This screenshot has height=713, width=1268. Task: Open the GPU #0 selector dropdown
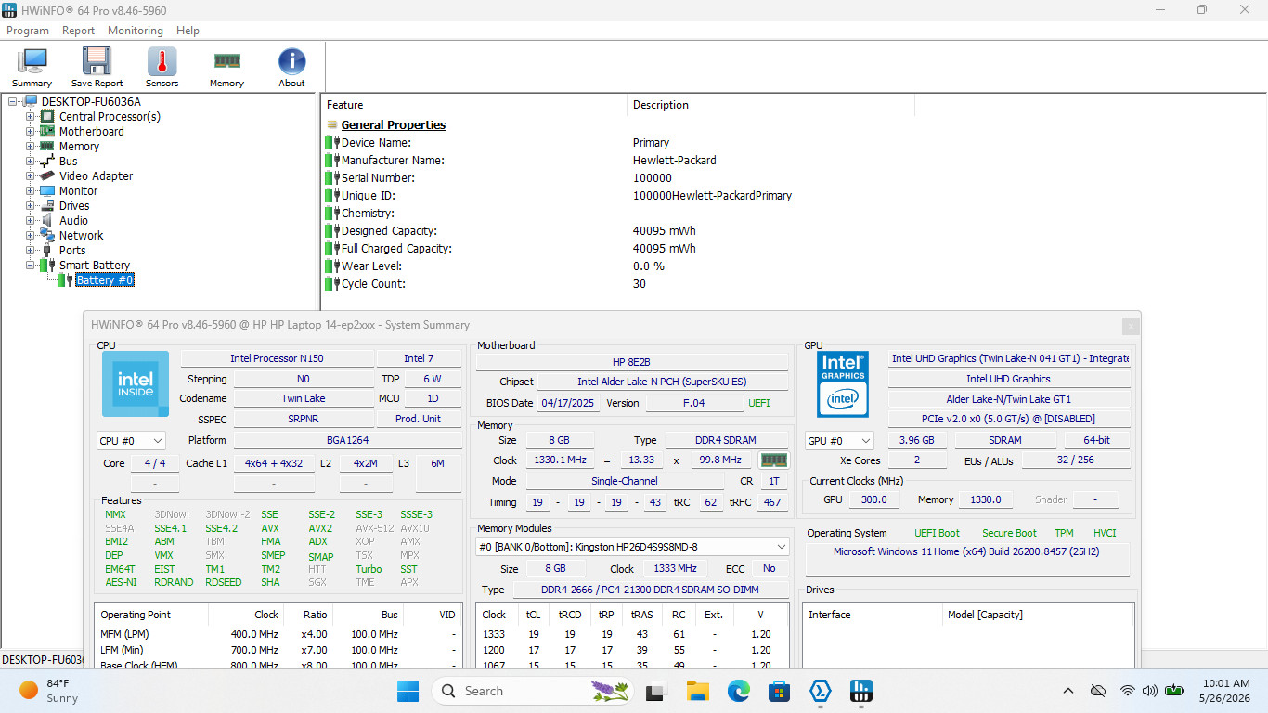tap(839, 440)
